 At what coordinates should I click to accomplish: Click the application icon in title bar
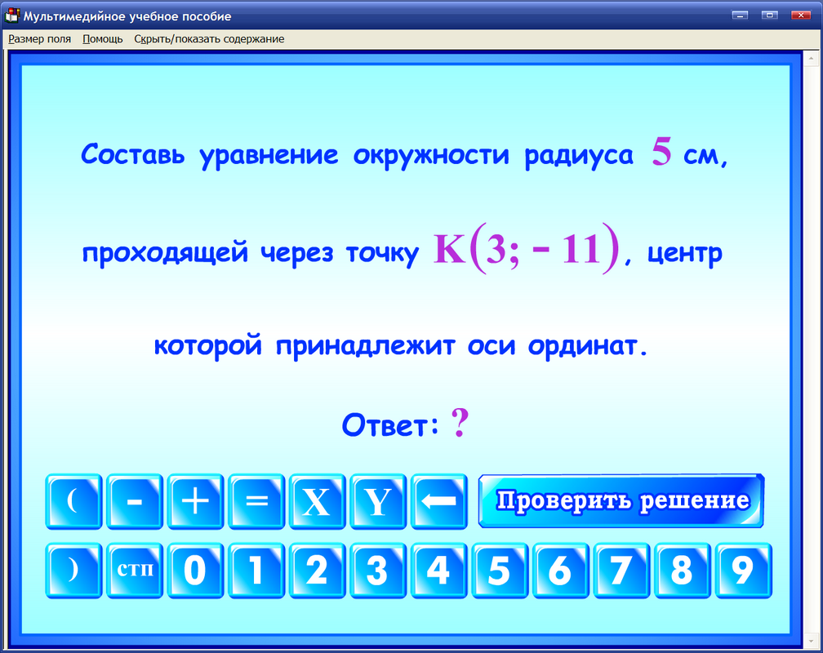click(11, 15)
